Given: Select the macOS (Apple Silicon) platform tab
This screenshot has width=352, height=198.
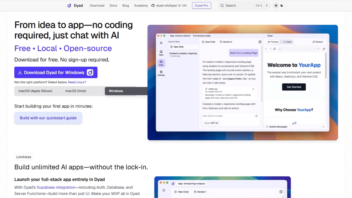Looking at the screenshot, I should coord(35,91).
